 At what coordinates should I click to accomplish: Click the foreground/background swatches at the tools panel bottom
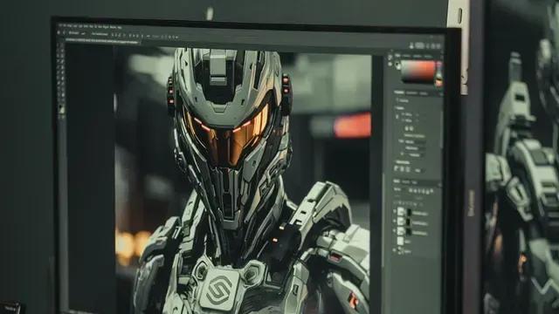point(62,109)
